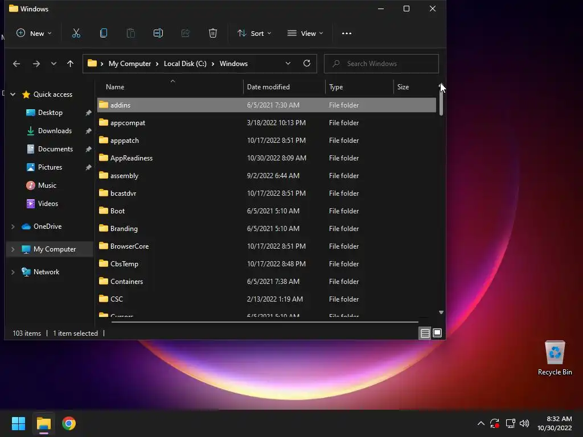
Task: Expand address bar history dropdown
Action: point(288,64)
